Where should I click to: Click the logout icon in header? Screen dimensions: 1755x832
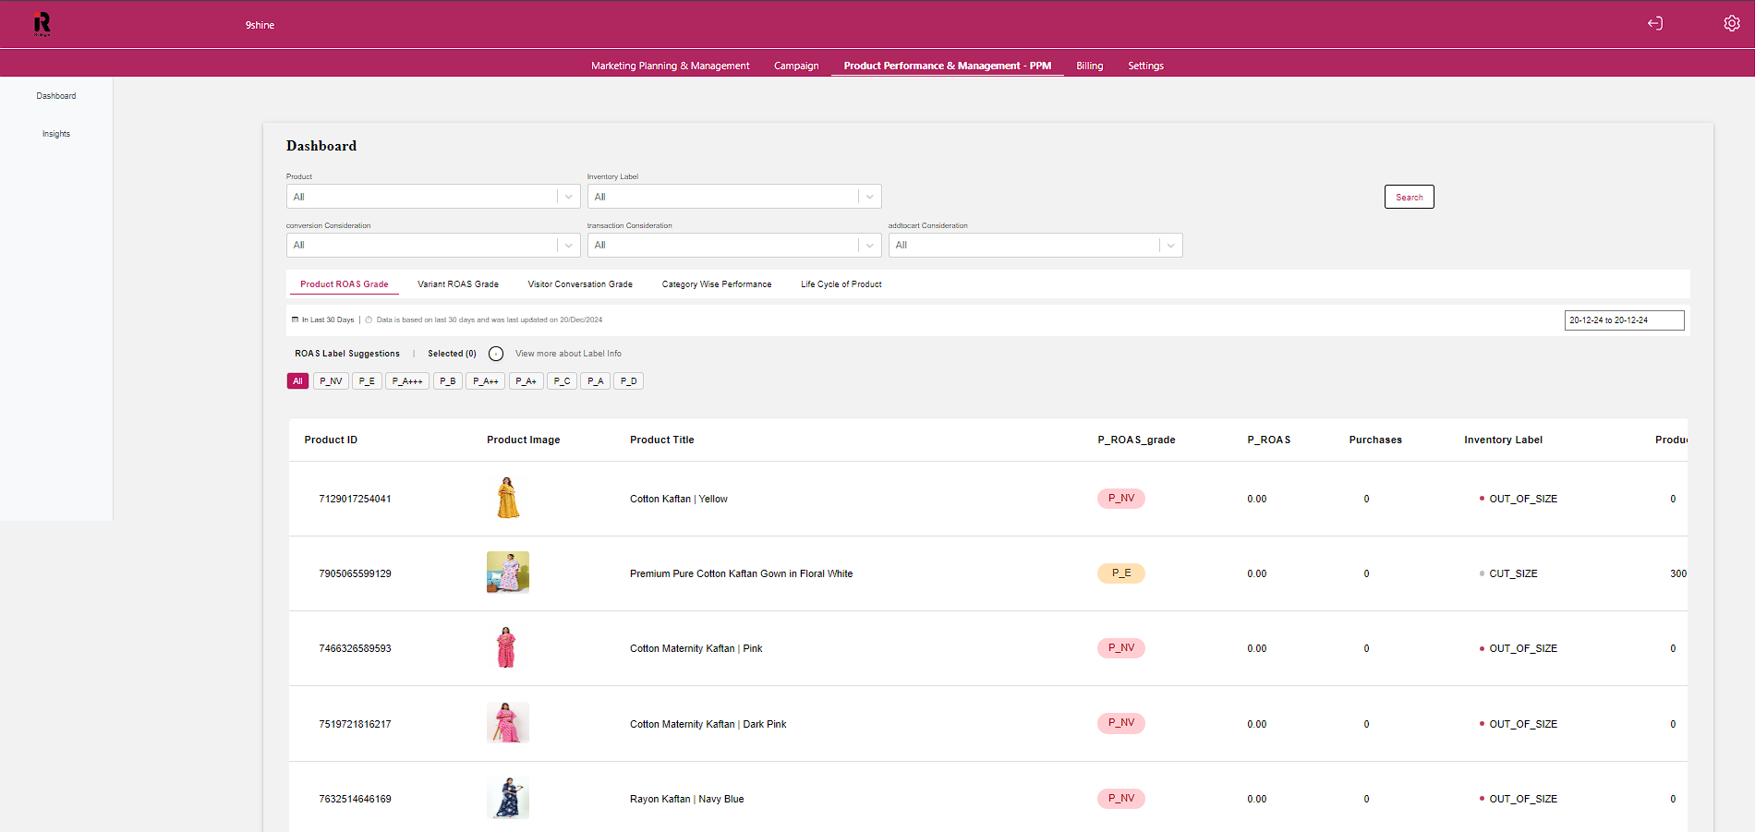pyautogui.click(x=1655, y=23)
